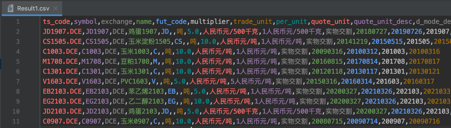Viewport: 451px width, 128px height.
Task: Click JD1907.DCE value on line 2
Action: pos(62,32)
